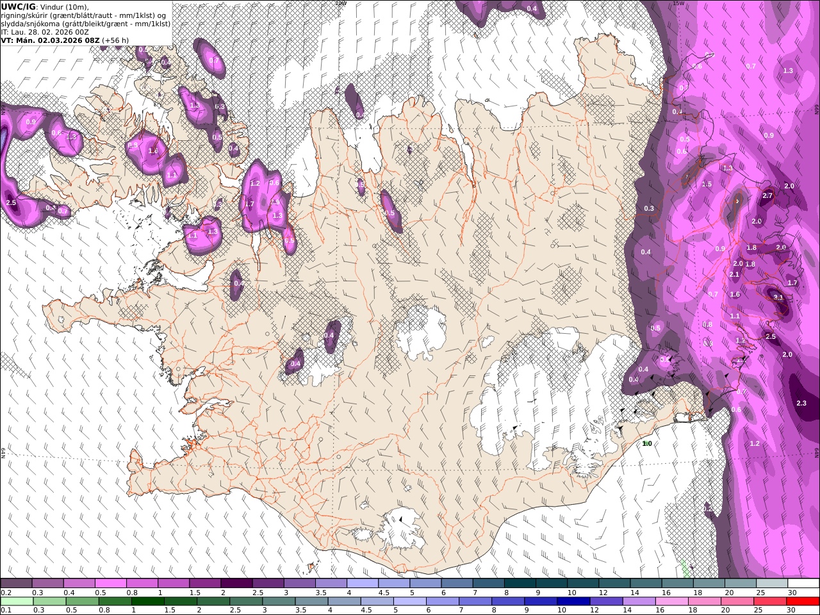Click the dark mauve 0.2–0.3 swatch in upper legend

17,584
